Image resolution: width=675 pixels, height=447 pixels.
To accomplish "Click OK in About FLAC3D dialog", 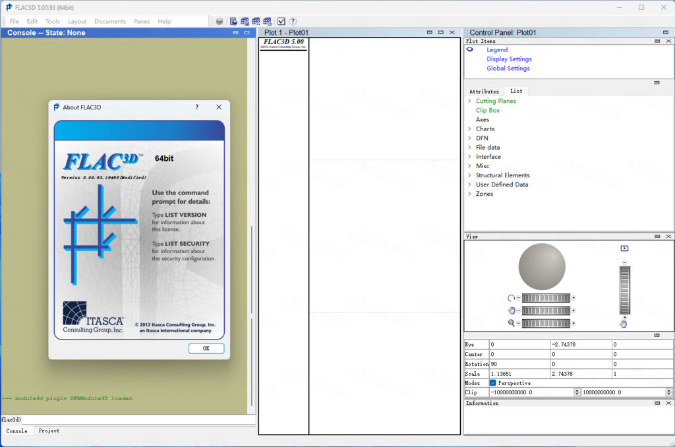I will pyautogui.click(x=206, y=348).
